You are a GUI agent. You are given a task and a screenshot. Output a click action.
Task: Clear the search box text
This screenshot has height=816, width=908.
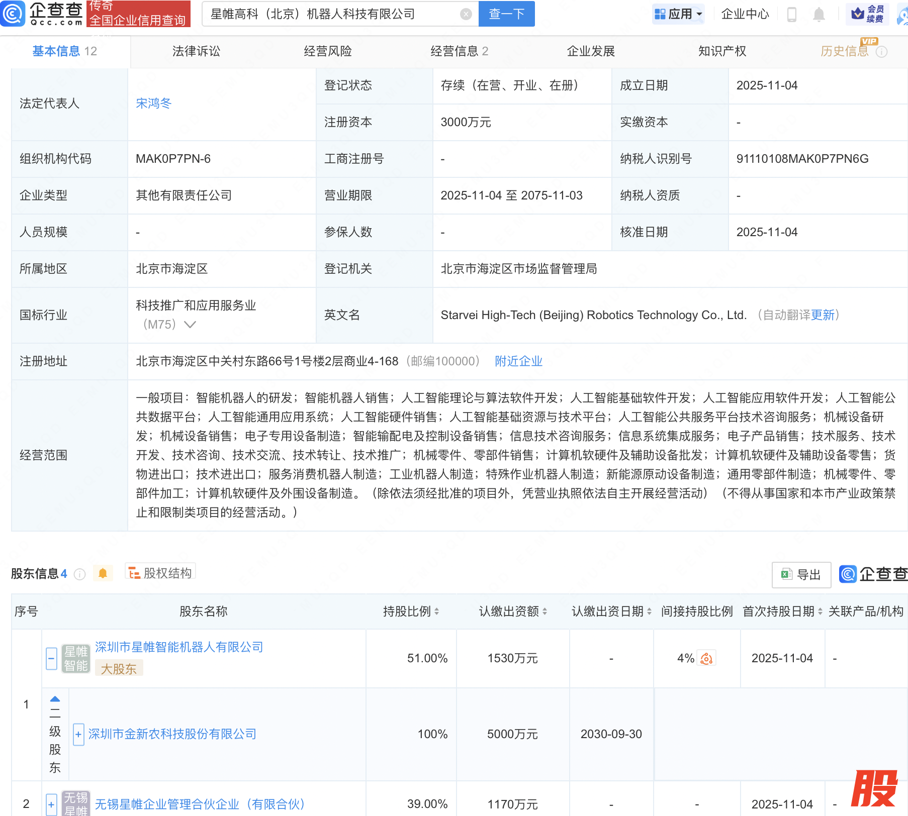point(466,14)
